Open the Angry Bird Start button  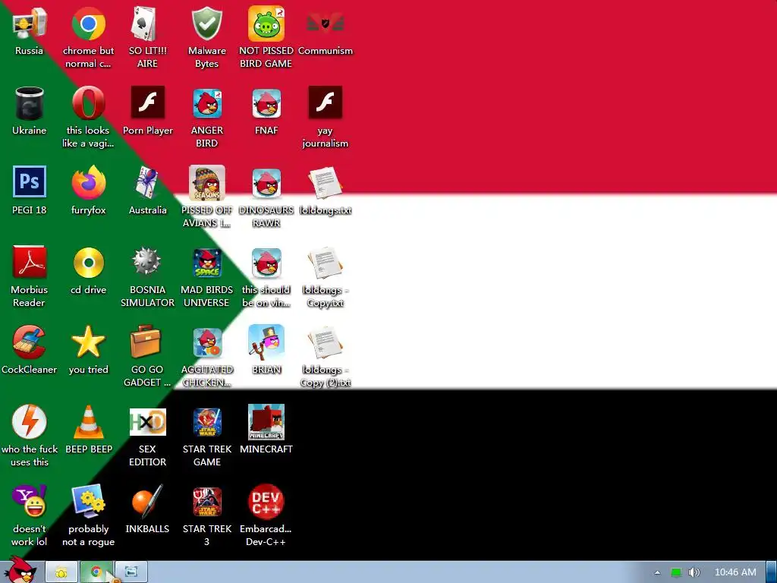point(20,571)
